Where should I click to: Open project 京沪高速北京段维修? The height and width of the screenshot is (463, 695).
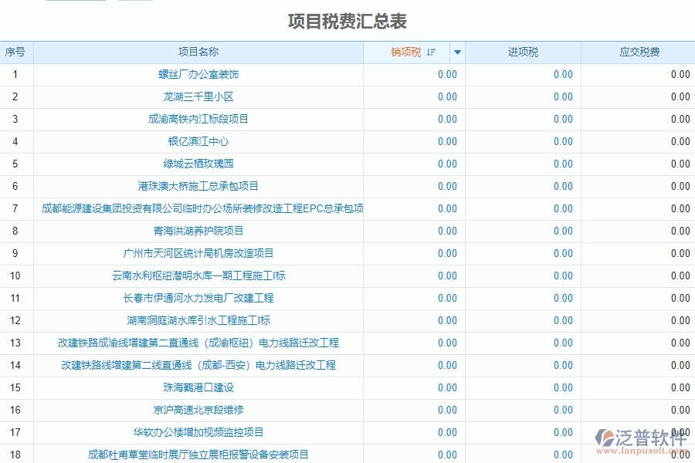(x=199, y=410)
